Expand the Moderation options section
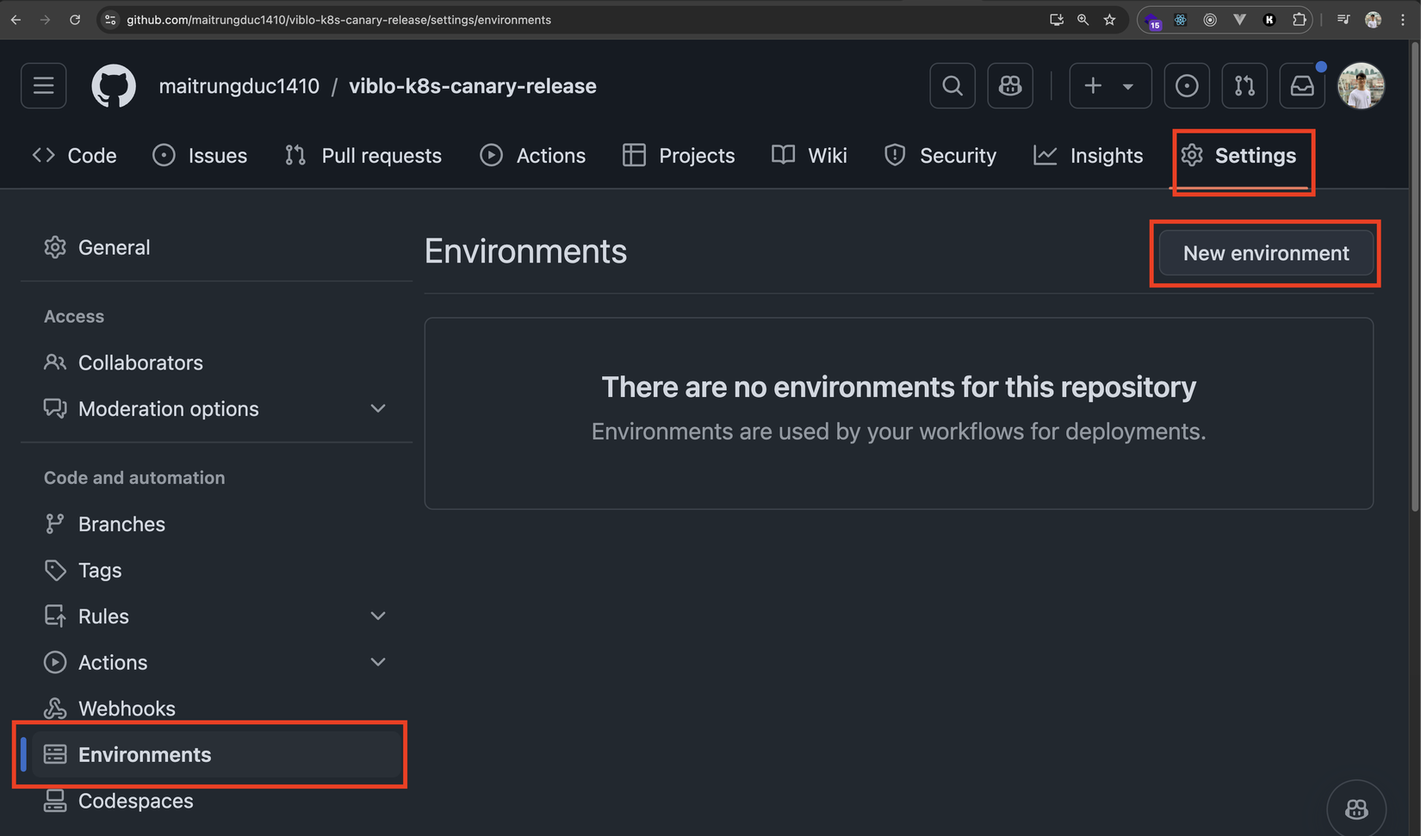1421x836 pixels. [x=377, y=409]
